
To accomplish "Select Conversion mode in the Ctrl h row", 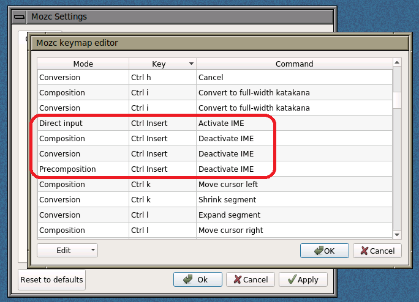I will [83, 78].
